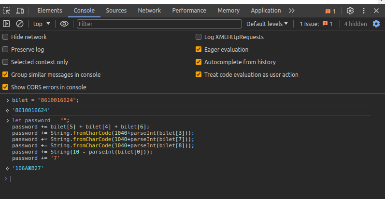Go to the Application tab

266,11
